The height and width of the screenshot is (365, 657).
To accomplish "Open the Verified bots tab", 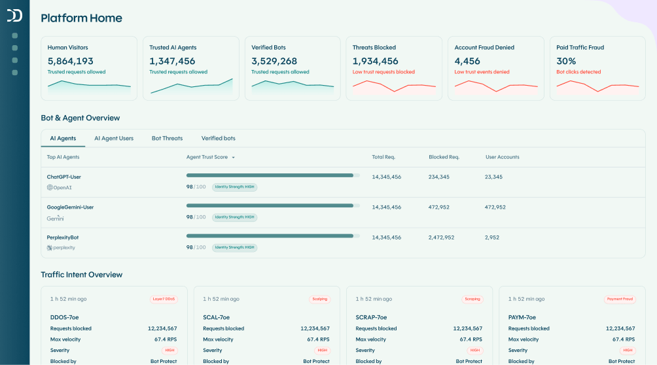I will tap(219, 138).
